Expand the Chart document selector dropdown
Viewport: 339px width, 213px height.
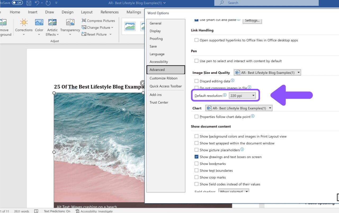click(269, 108)
